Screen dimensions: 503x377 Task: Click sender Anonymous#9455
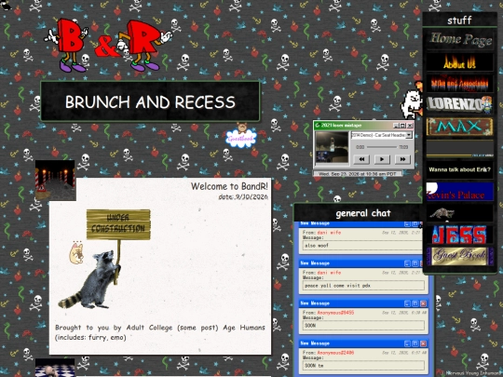pos(335,313)
